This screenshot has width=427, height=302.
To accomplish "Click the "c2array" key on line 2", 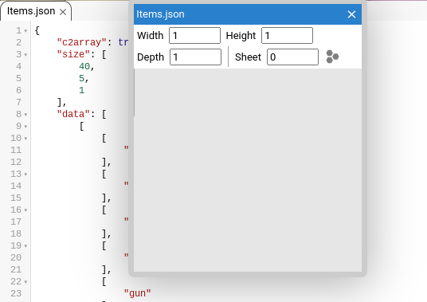I will point(82,42).
